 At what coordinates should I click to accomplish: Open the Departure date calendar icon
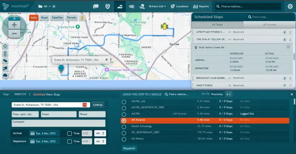coord(32,141)
